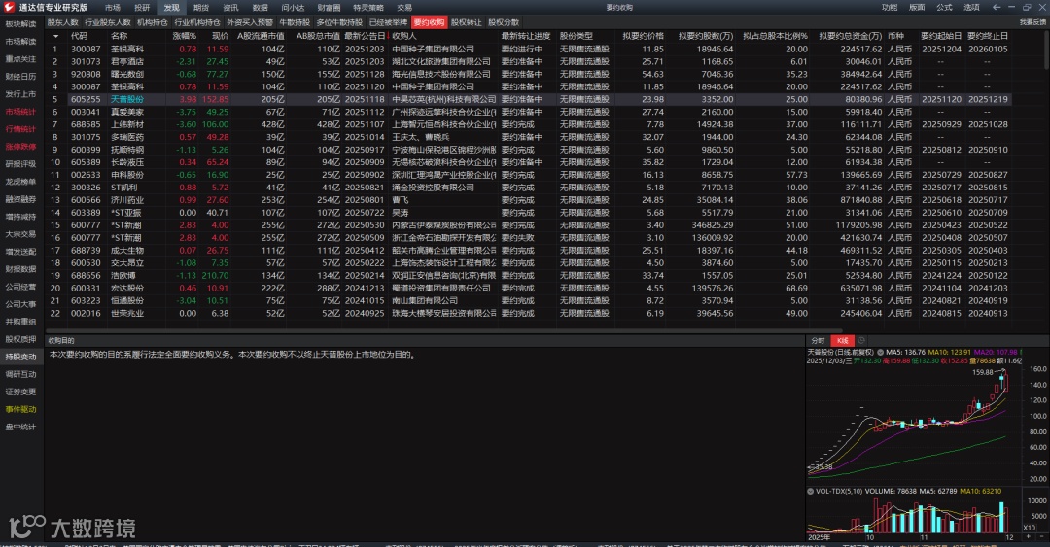Viewport: 1050px width, 547px height.
Task: Select the 天普股份 row name
Action: [127, 99]
